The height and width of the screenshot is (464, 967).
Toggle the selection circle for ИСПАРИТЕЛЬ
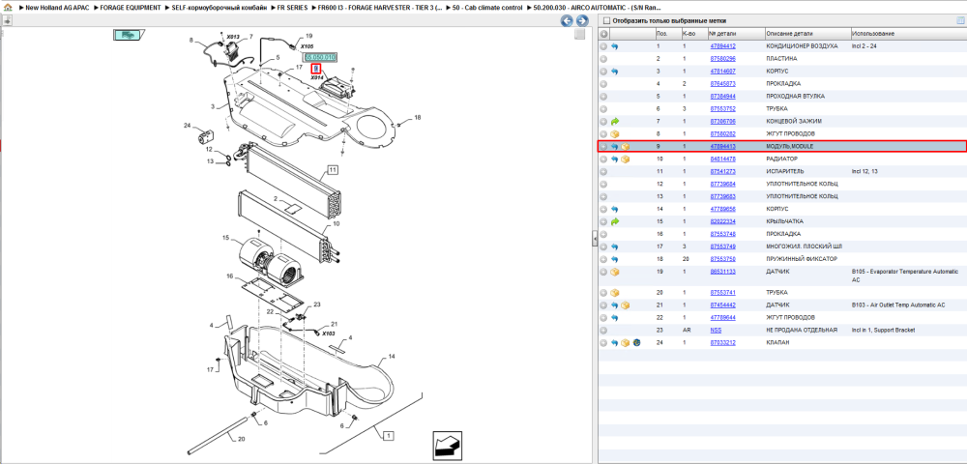pyautogui.click(x=603, y=171)
